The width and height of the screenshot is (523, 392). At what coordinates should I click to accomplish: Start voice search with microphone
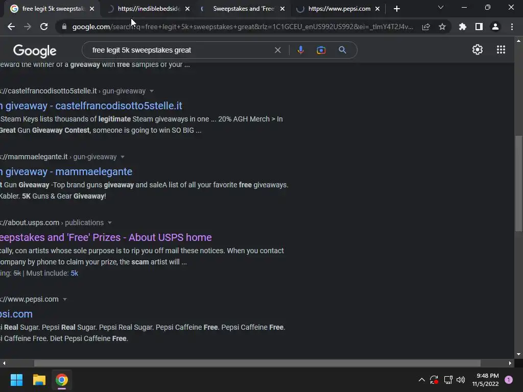[300, 50]
